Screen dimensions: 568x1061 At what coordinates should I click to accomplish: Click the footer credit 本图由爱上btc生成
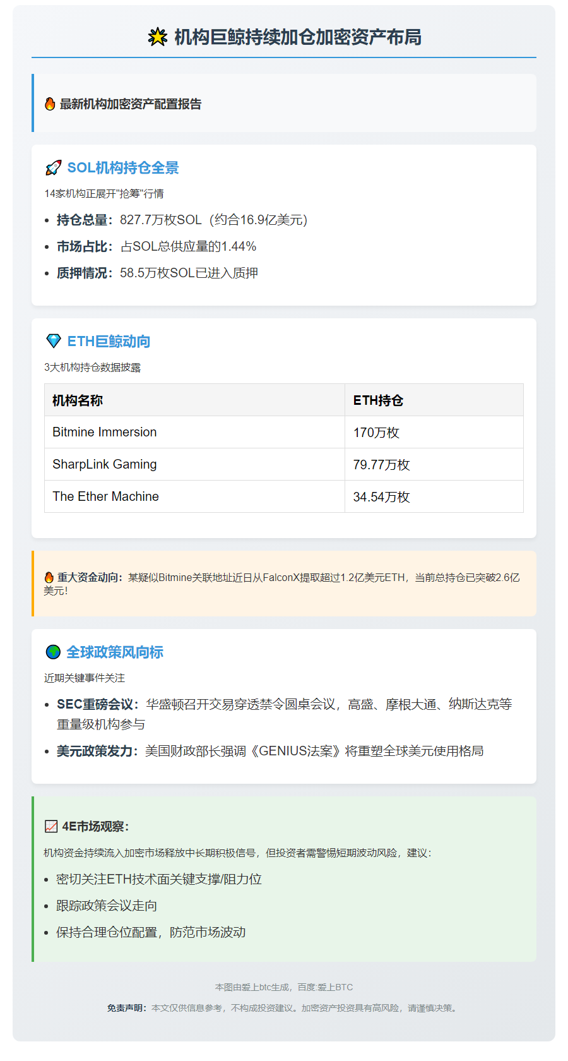[x=284, y=987]
